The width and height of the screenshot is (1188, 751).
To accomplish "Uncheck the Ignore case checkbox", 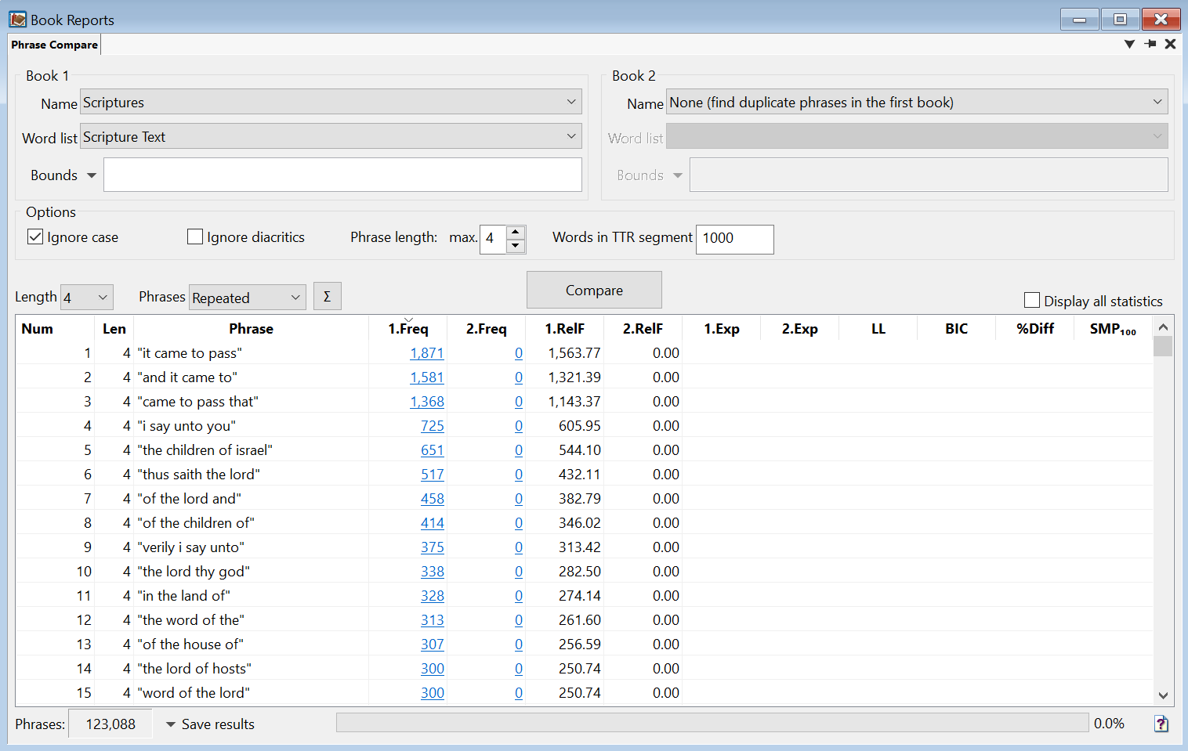I will click(35, 236).
